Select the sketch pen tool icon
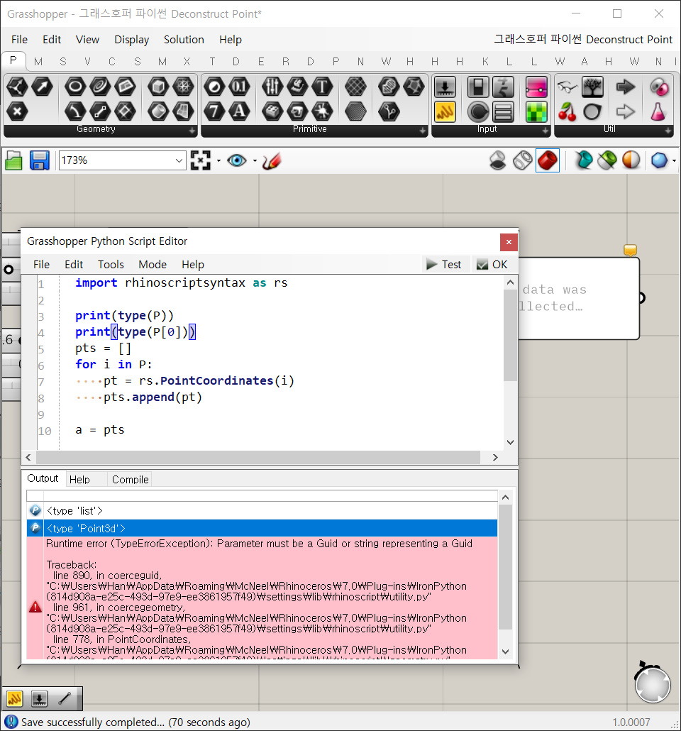 pos(272,161)
